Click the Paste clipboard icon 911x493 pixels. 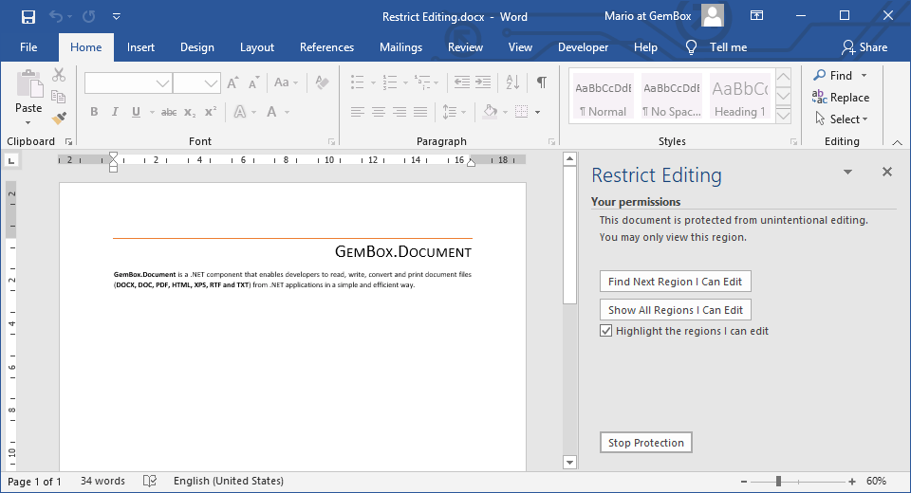pyautogui.click(x=28, y=83)
